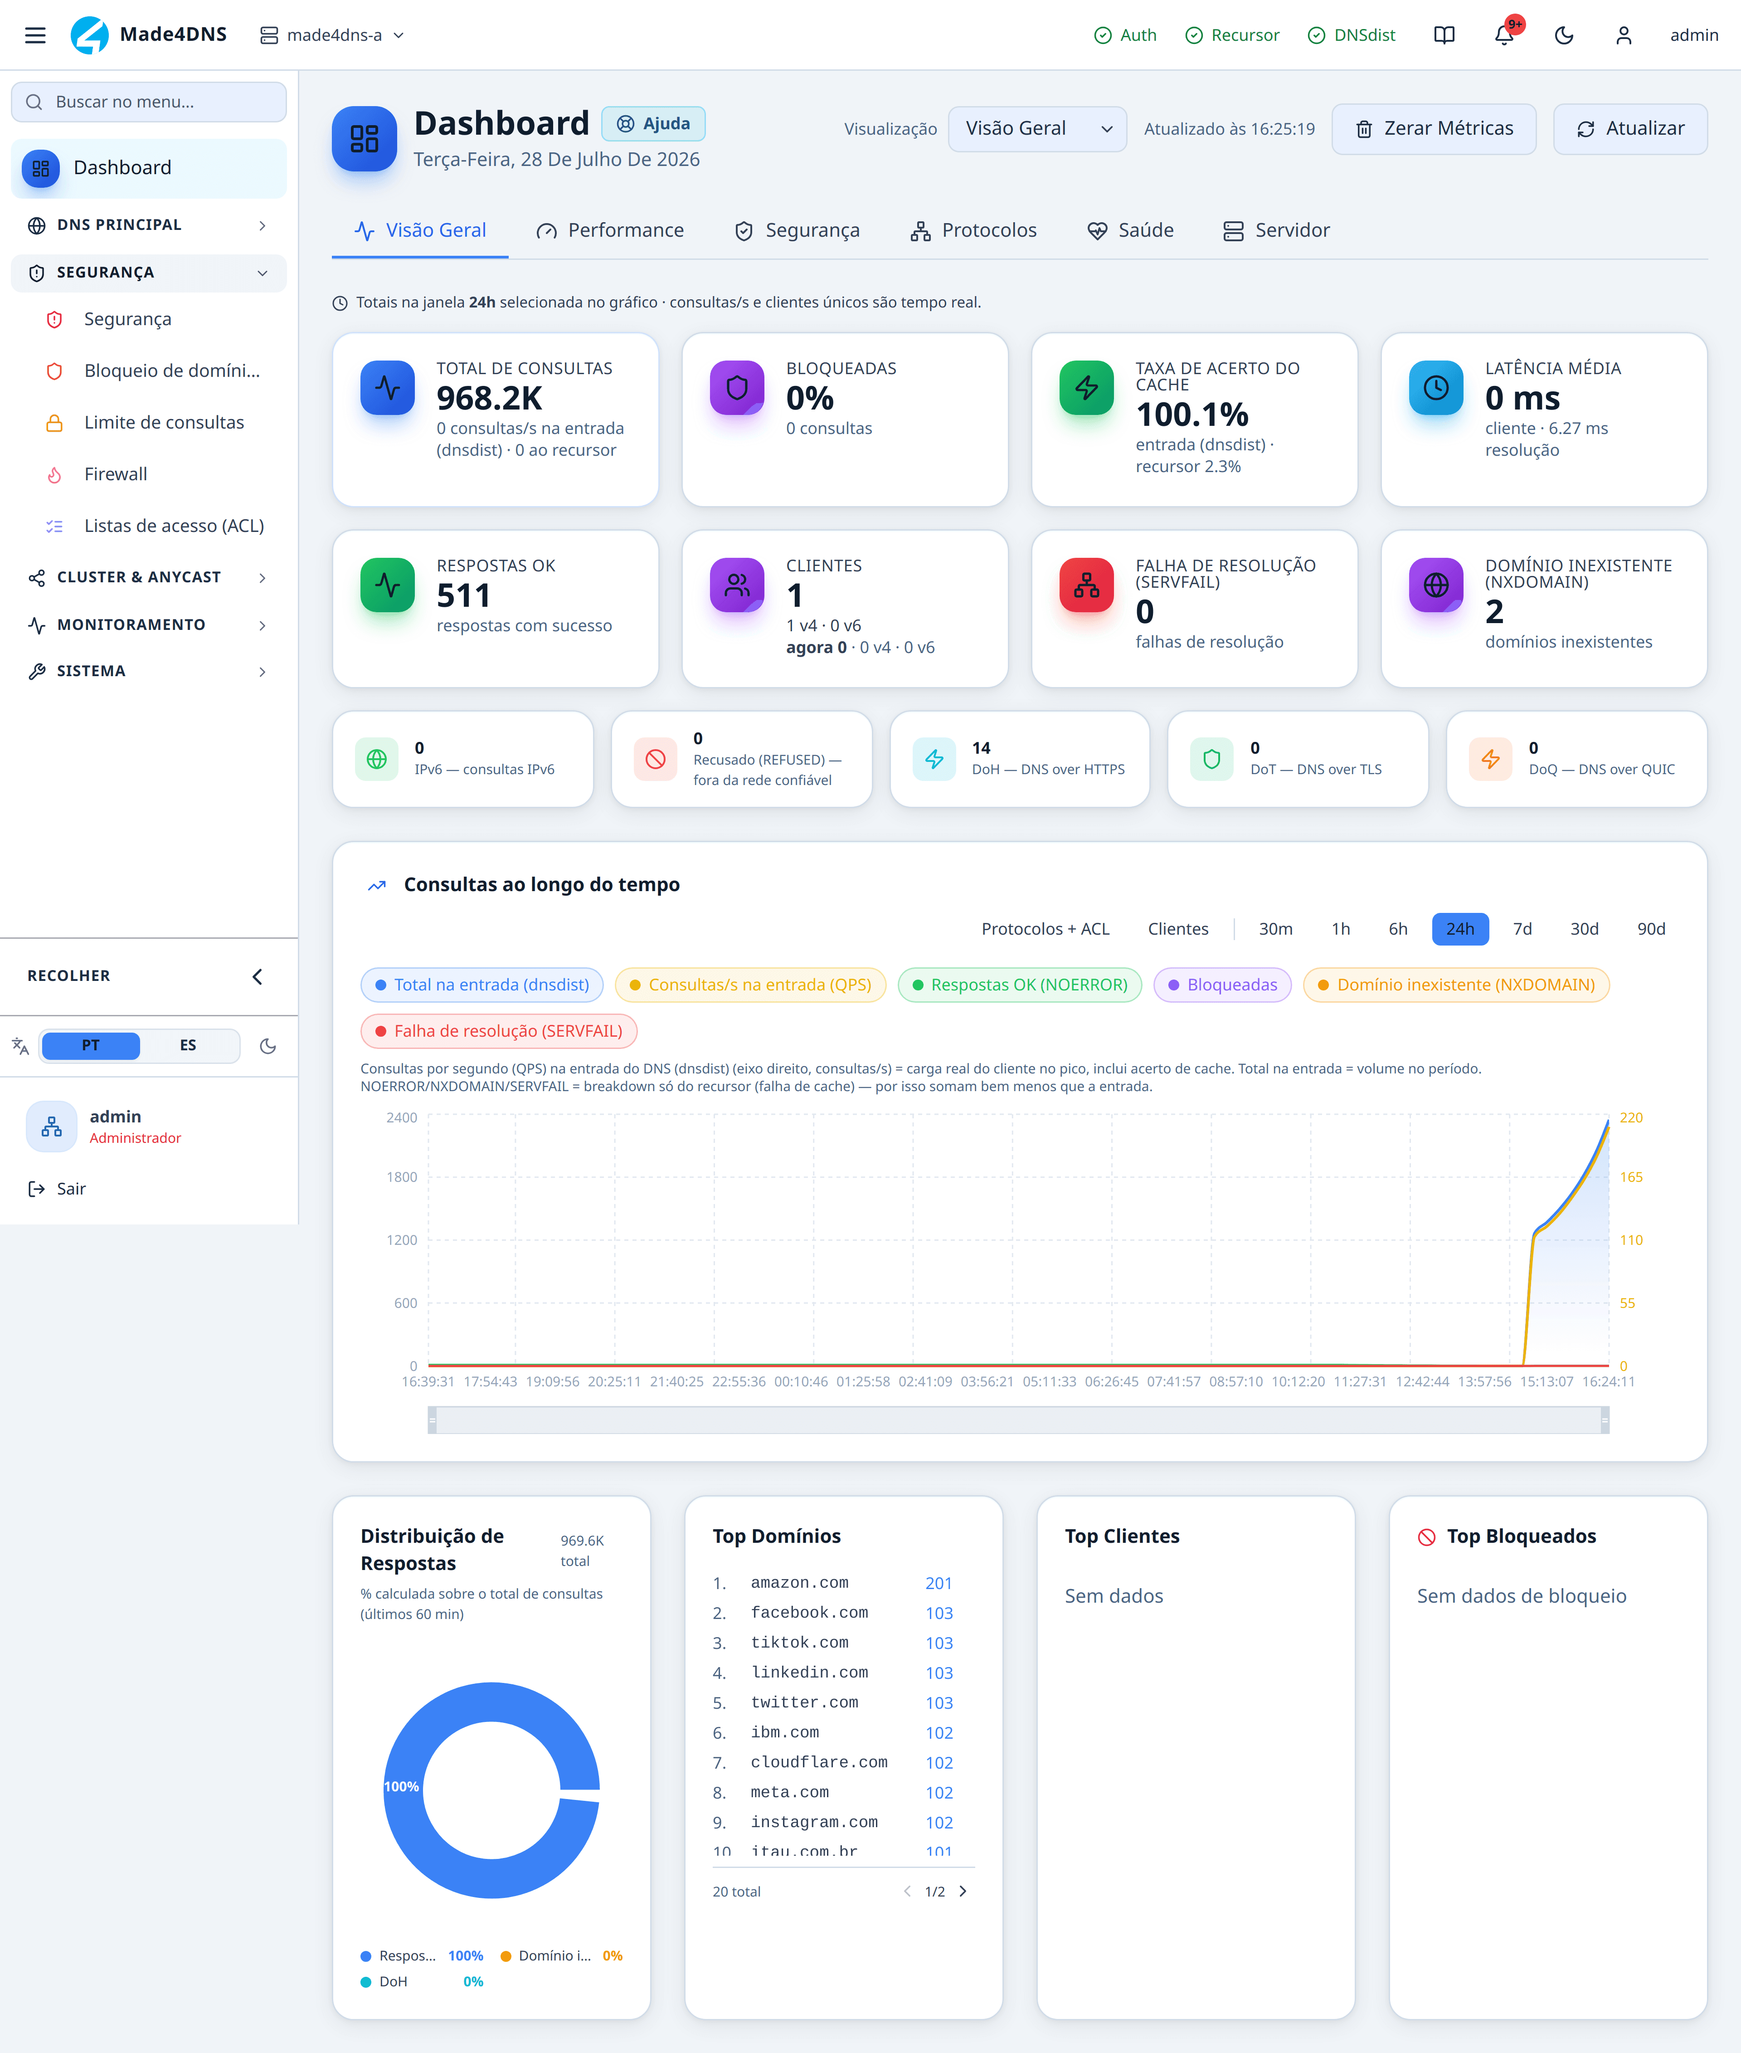Click the Recursor status indicator
This screenshot has height=2053, width=1741.
[x=1232, y=35]
